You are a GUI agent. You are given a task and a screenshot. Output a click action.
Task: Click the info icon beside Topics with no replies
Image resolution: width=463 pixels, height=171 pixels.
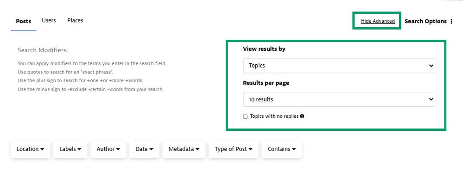tap(302, 116)
